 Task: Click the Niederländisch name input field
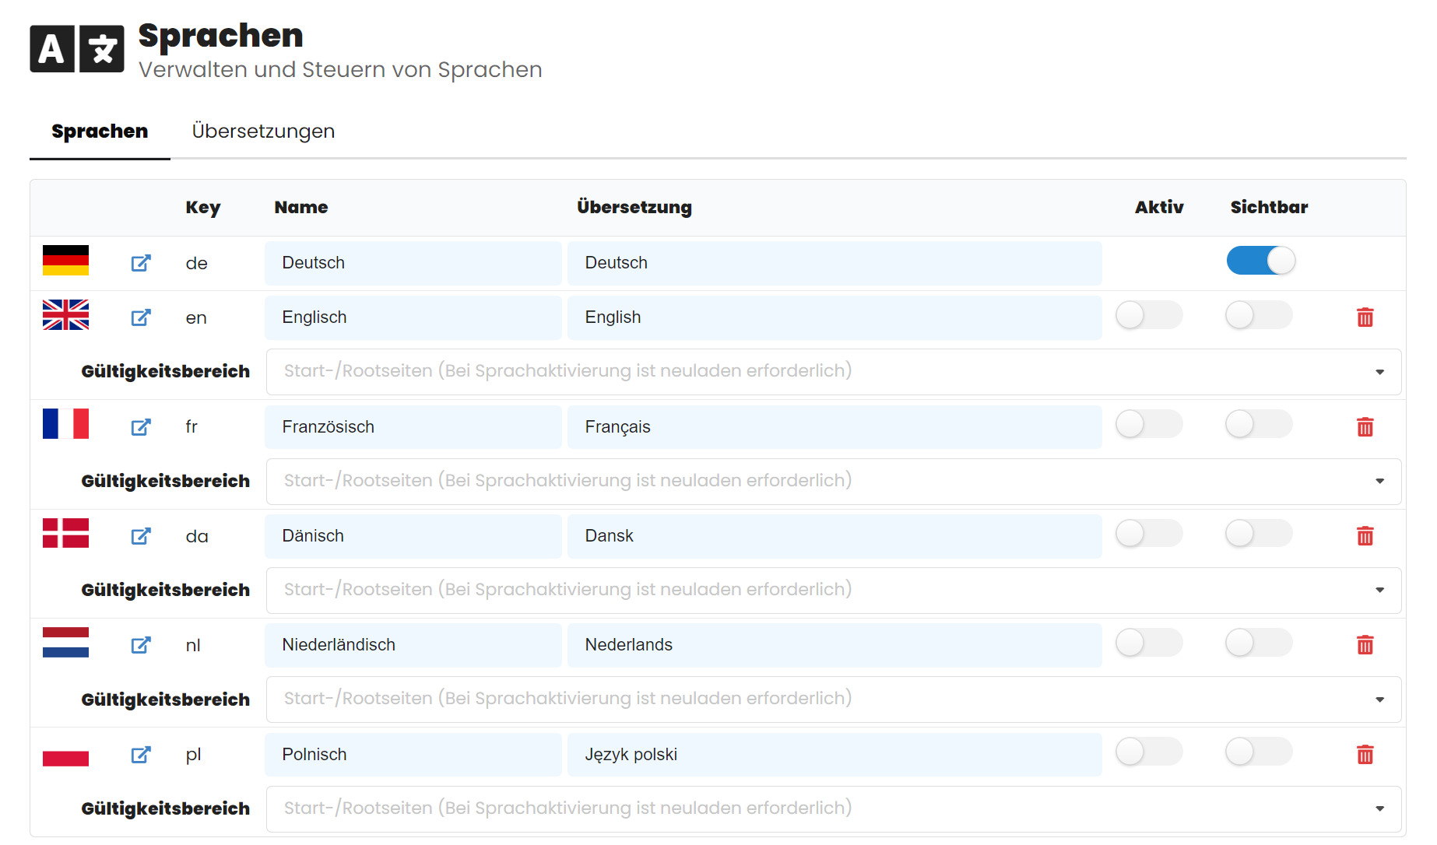413,645
